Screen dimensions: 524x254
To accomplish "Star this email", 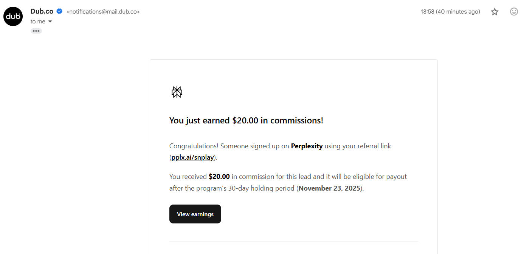I will [x=495, y=12].
